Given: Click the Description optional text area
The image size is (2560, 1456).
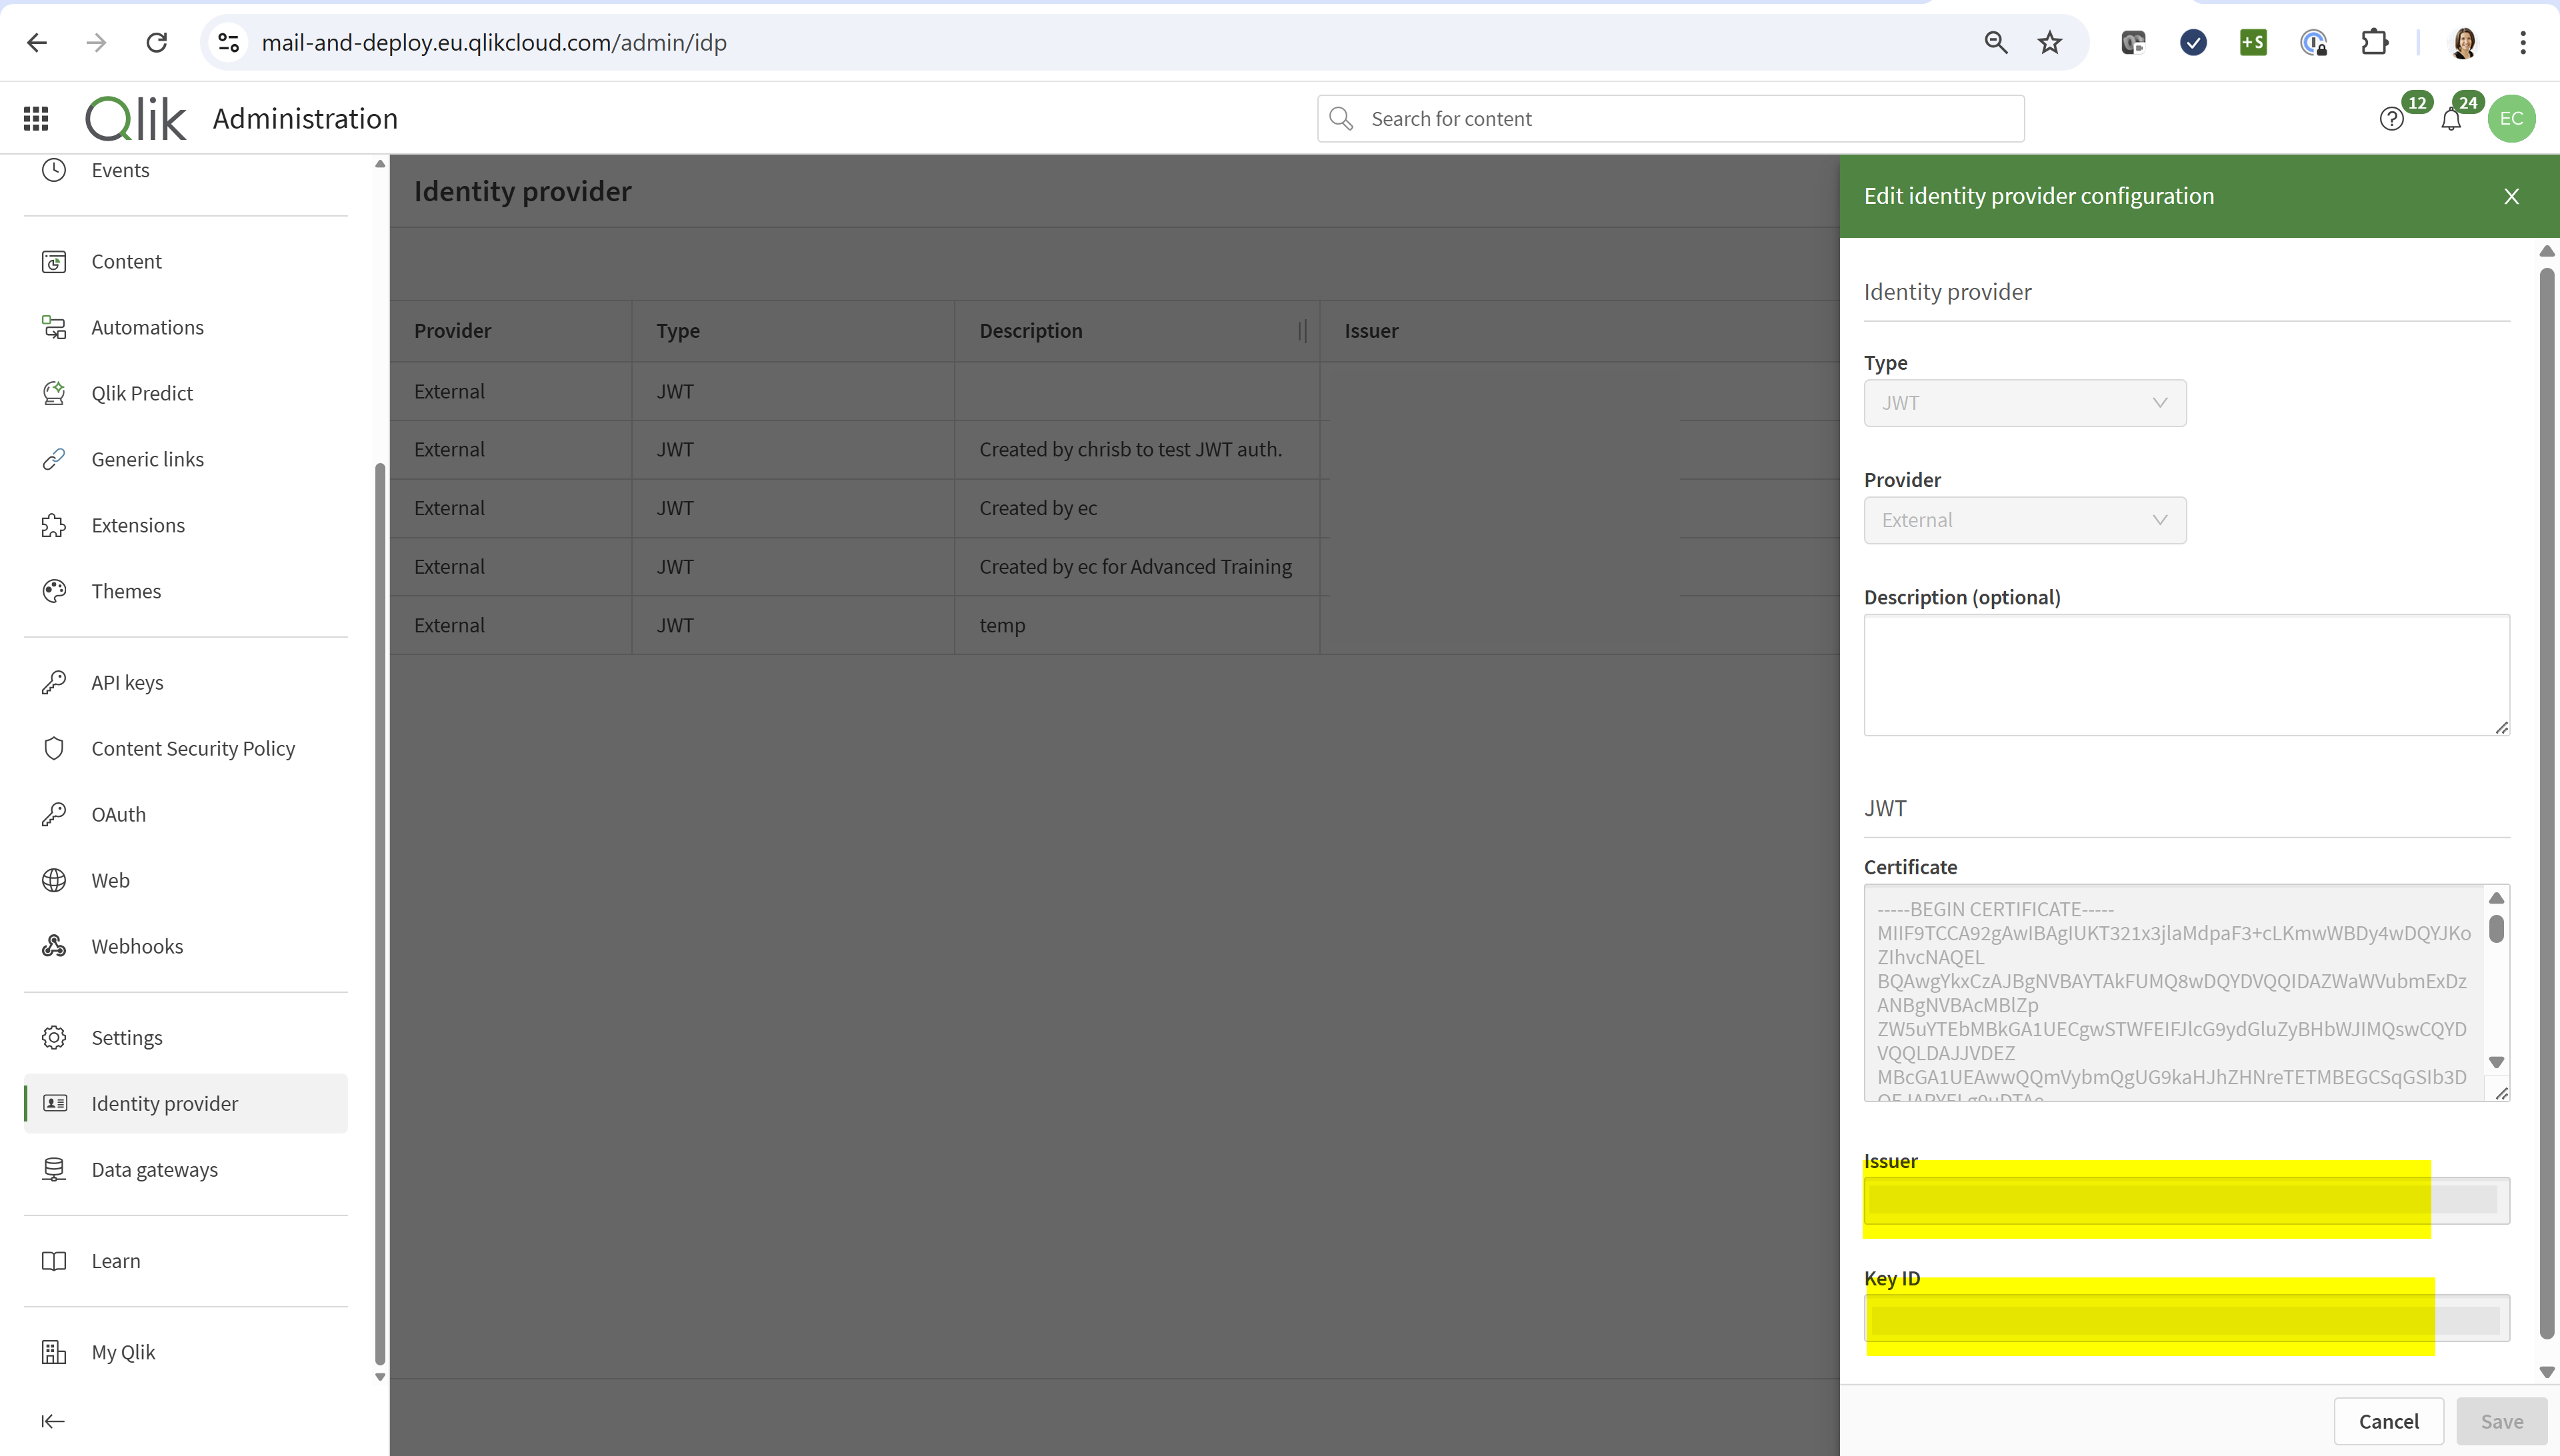Looking at the screenshot, I should coord(2186,675).
